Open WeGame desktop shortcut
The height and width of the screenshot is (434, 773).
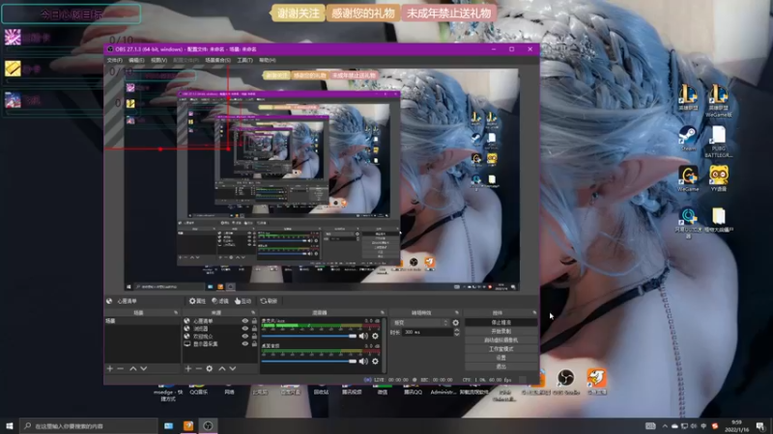pyautogui.click(x=688, y=178)
